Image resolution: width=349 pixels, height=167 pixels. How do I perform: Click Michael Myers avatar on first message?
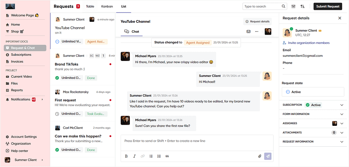(125, 56)
